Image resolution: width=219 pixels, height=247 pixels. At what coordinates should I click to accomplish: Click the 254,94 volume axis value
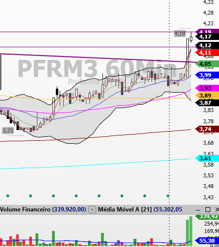tap(211, 224)
